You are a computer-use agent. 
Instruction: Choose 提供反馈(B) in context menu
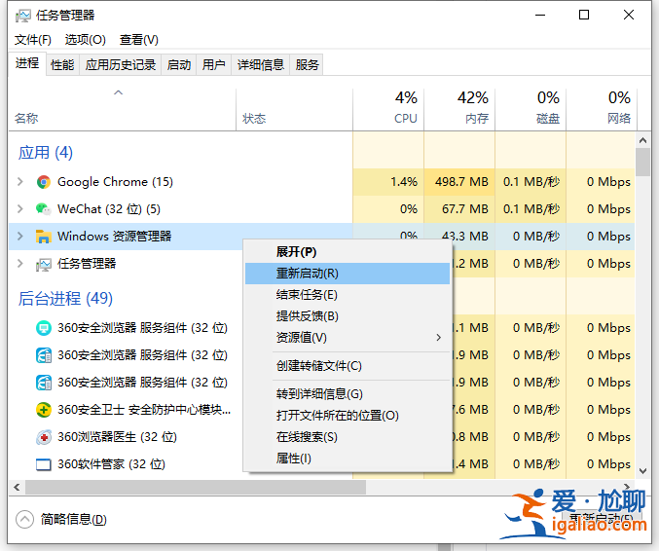[348, 316]
